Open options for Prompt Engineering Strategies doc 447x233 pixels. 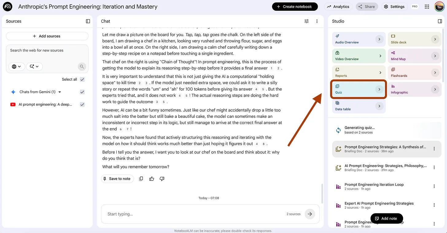coord(434,149)
